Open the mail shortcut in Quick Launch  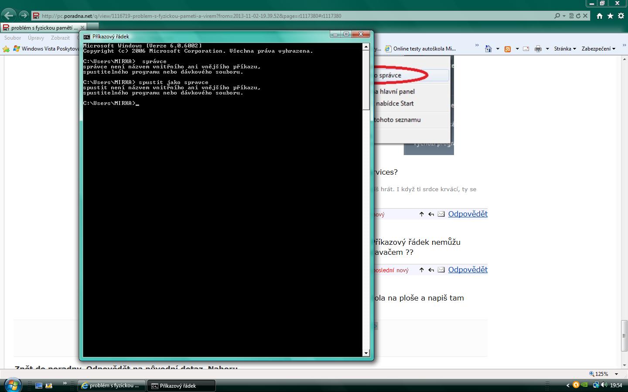49,385
